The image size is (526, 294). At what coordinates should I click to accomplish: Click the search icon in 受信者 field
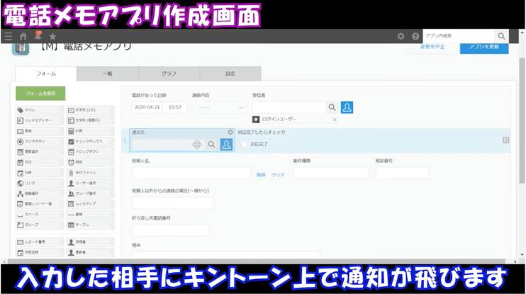coord(332,107)
